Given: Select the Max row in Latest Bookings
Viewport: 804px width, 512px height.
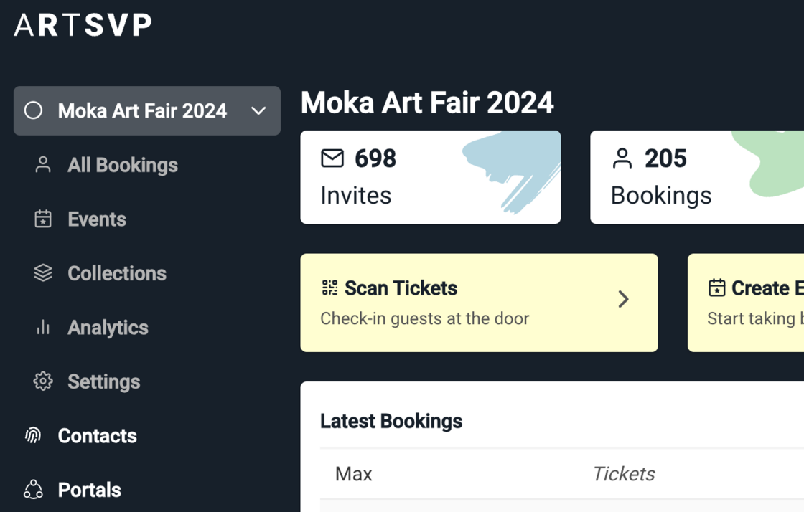Looking at the screenshot, I should pos(354,474).
